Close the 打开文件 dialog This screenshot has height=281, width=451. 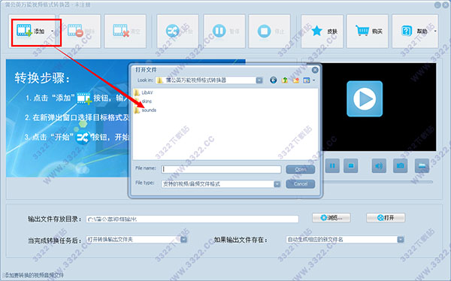click(x=315, y=70)
